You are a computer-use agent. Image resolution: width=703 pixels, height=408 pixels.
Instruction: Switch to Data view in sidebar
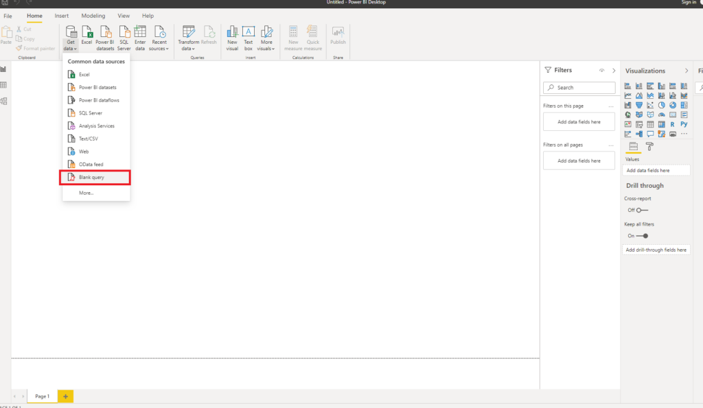[3, 85]
